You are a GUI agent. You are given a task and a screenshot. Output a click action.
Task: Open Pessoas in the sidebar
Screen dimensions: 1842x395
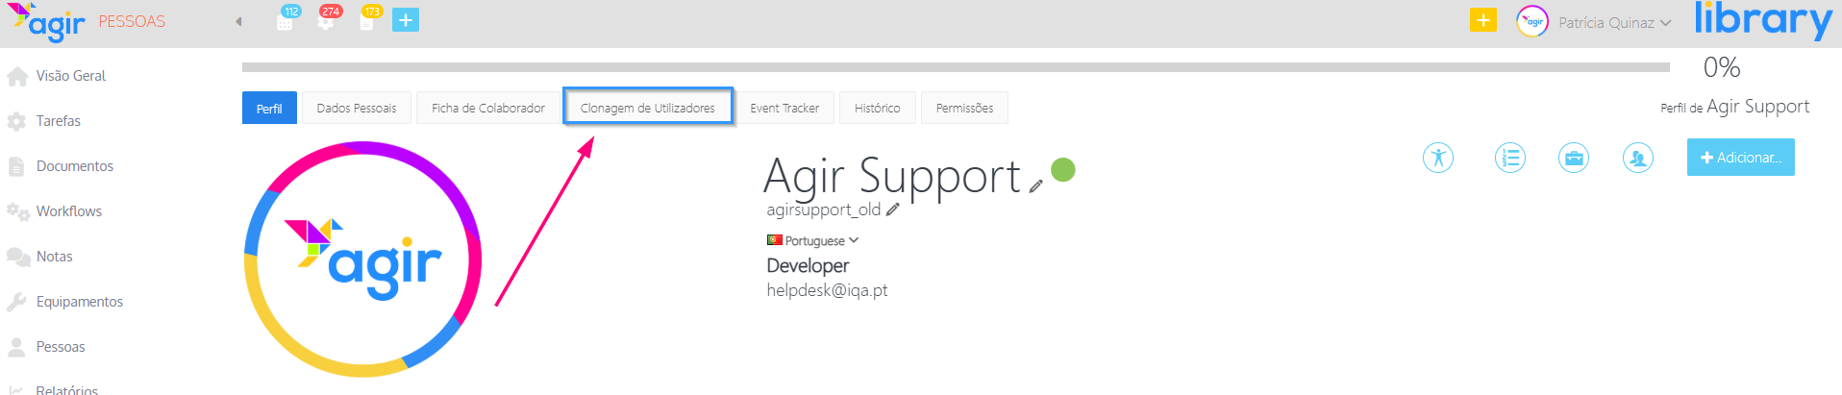61,347
